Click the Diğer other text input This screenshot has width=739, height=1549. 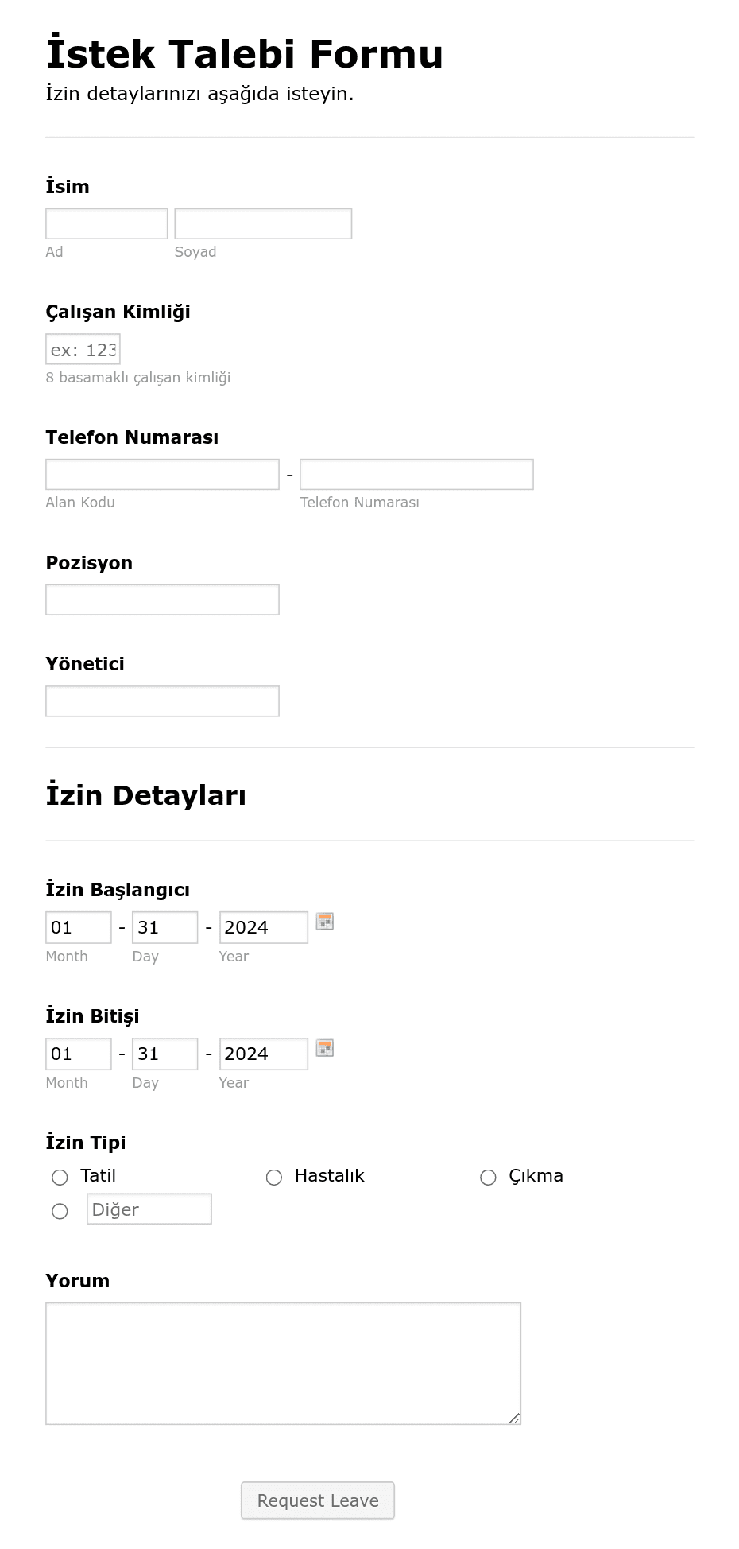149,1209
